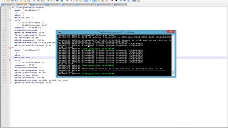Start macro recording with the red dot icon

112,1
